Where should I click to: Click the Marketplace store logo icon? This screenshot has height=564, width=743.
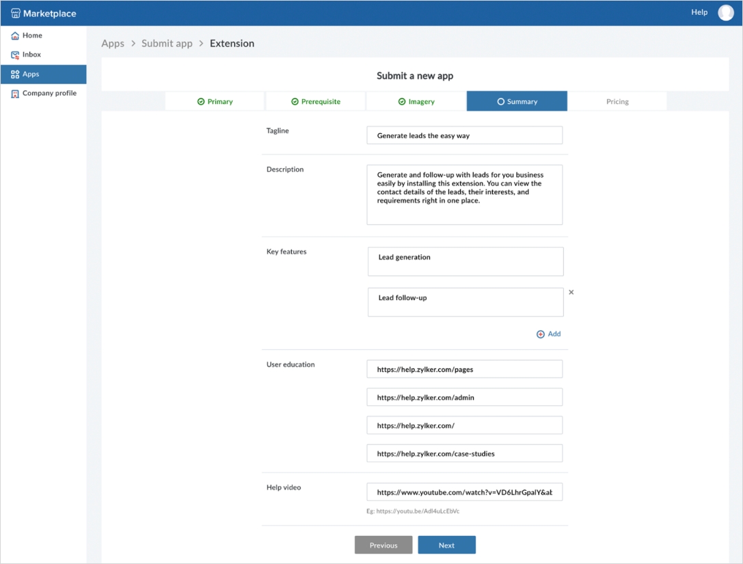(x=15, y=13)
